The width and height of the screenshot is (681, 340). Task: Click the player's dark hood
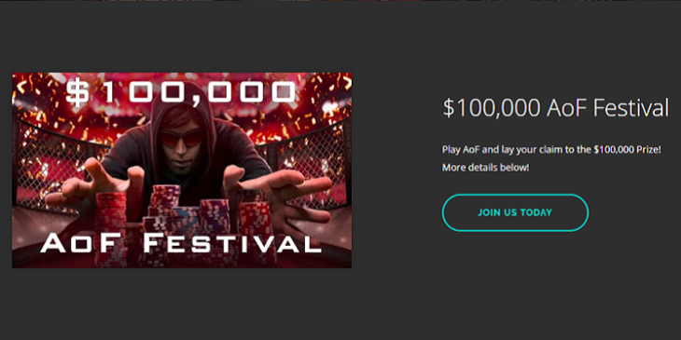click(183, 108)
